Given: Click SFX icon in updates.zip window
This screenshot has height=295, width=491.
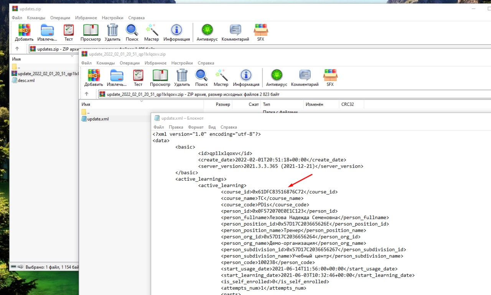Looking at the screenshot, I should pyautogui.click(x=260, y=30).
